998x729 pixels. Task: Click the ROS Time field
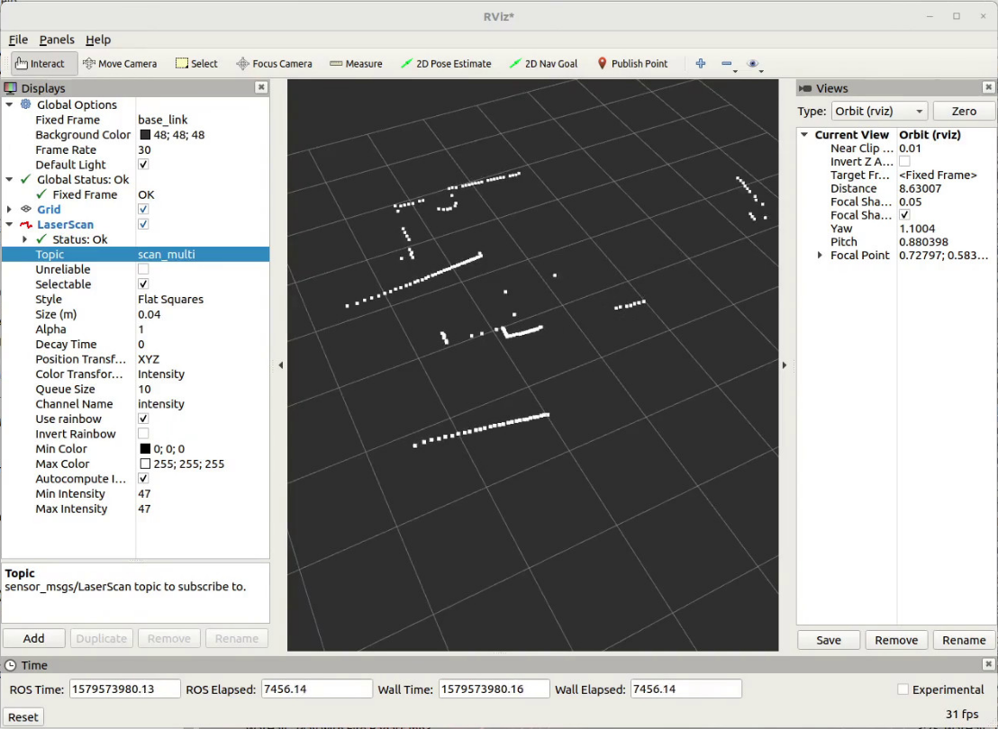coord(123,689)
